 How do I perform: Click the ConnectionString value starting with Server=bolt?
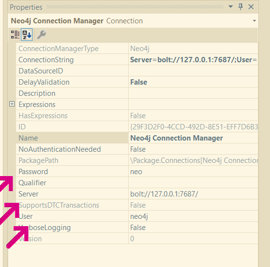click(193, 60)
